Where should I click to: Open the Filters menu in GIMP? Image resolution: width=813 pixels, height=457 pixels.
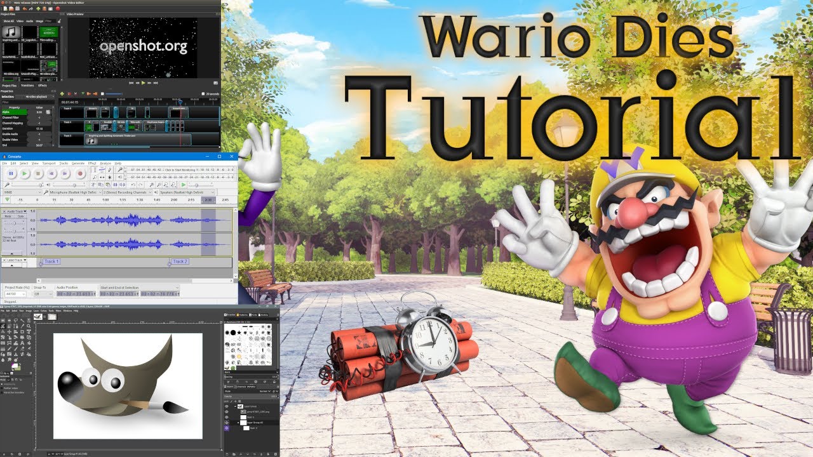tap(58, 311)
